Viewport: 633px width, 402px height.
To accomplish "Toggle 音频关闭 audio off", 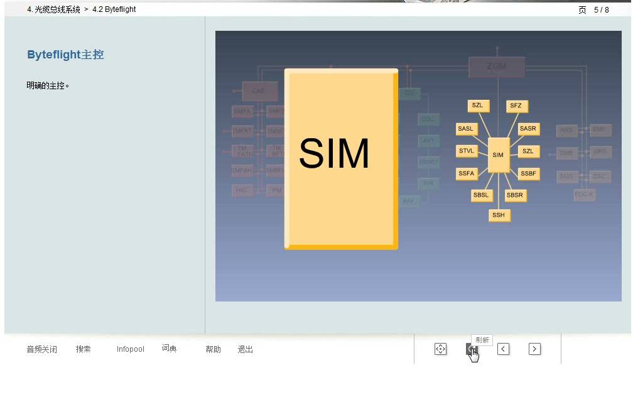I will 41,349.
